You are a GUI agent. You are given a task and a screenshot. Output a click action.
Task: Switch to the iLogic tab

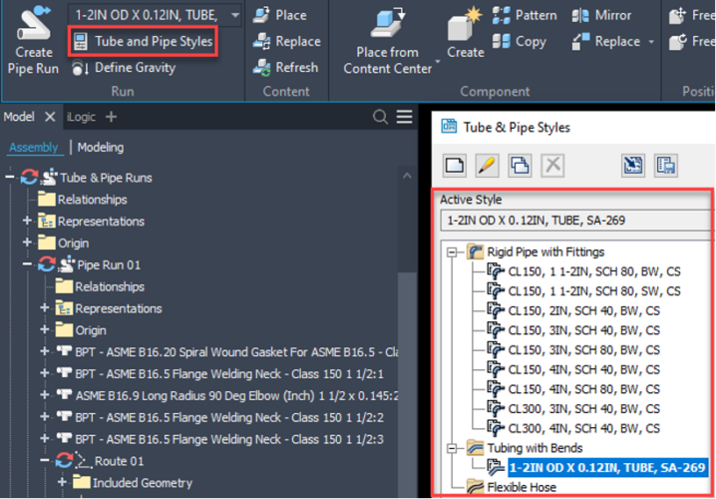pyautogui.click(x=81, y=117)
